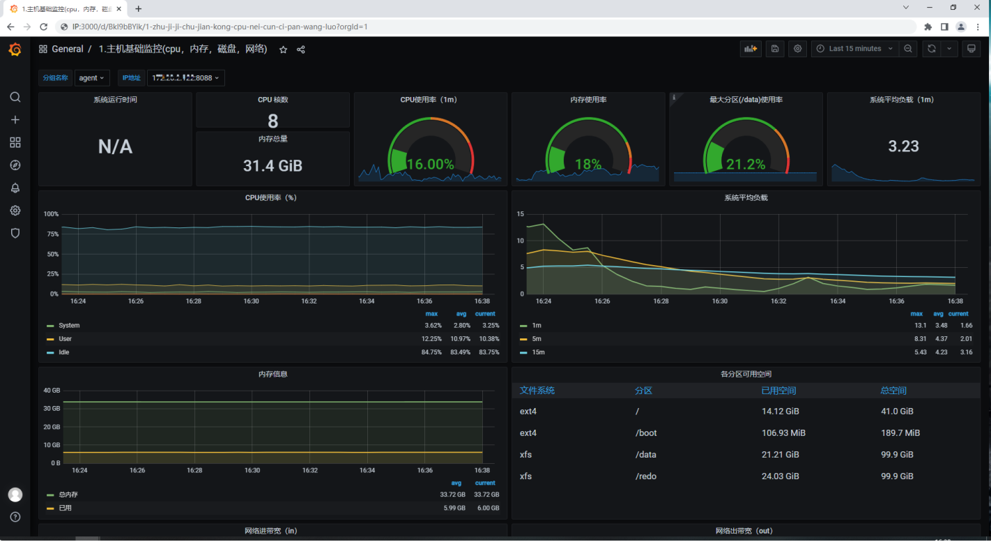Expand the agent group dropdown

(x=91, y=78)
